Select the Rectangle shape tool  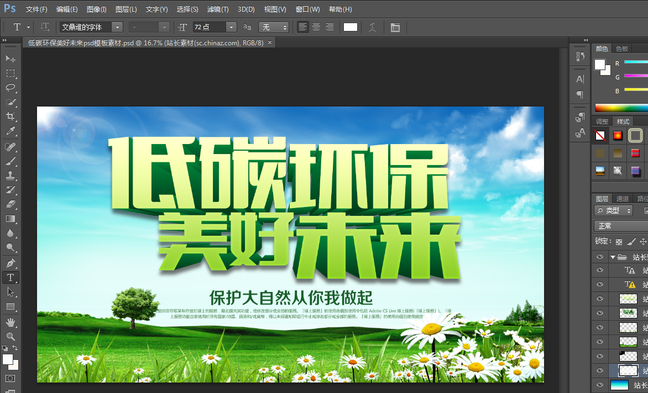coord(11,307)
